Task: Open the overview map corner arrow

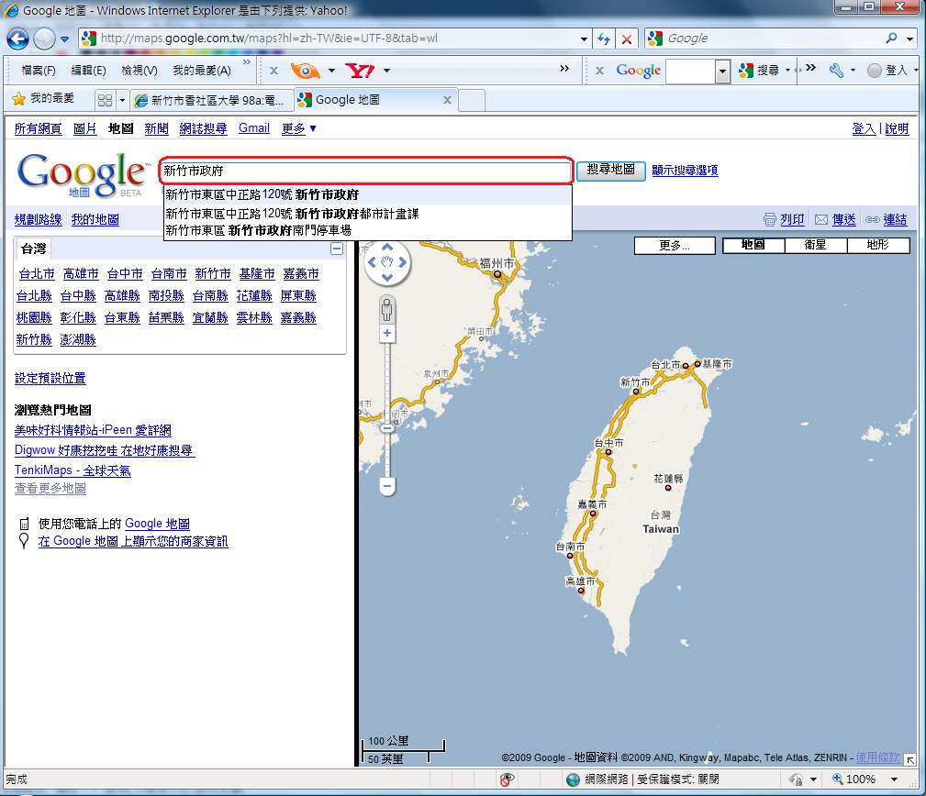Action: pos(910,760)
